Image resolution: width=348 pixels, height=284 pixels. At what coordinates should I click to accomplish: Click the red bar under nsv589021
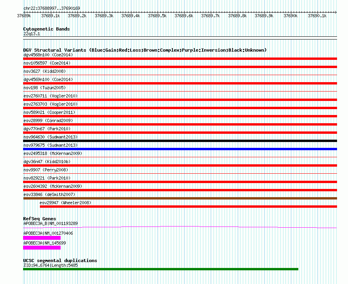point(180,116)
